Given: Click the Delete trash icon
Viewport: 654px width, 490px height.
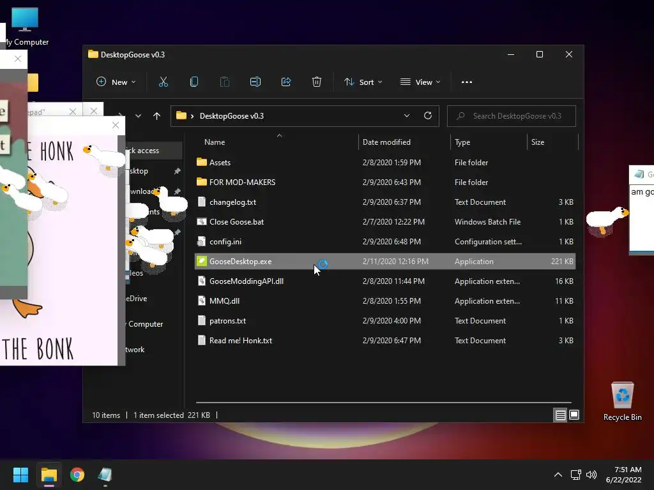Looking at the screenshot, I should [x=317, y=82].
